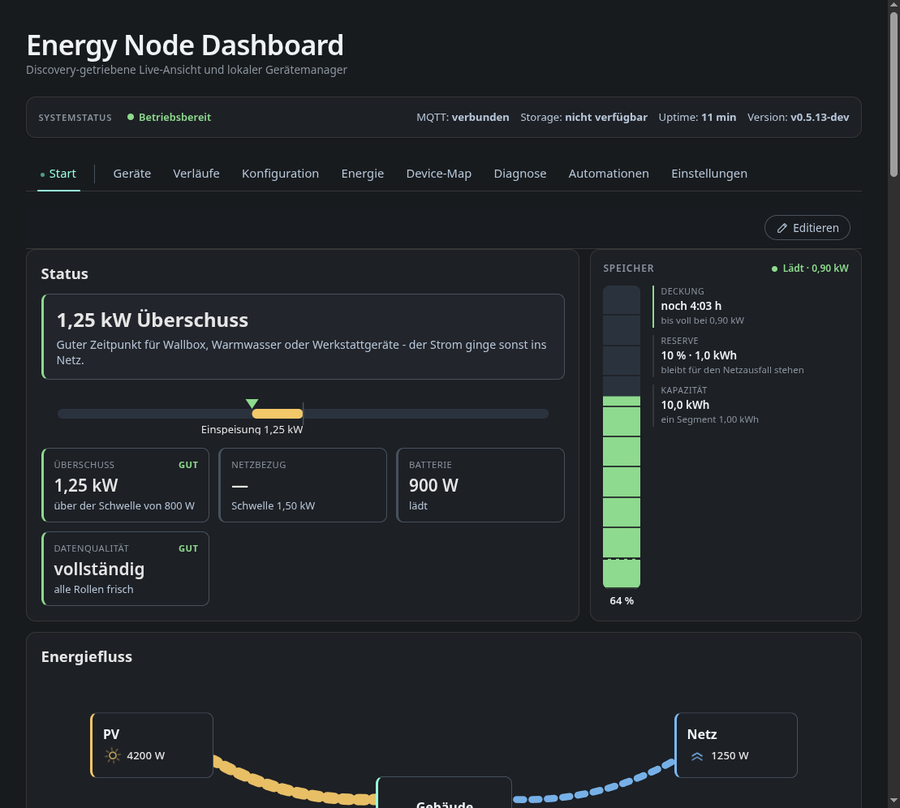
Task: Click the Netz 1250 W node
Action: point(736,745)
